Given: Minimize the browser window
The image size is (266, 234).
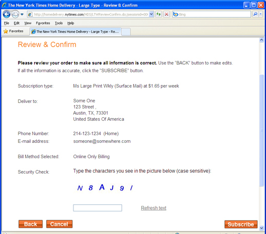Looking at the screenshot, I should (x=246, y=5).
